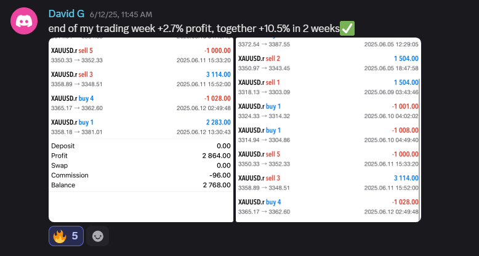Select the sell 2 trade with 1 504.00
Screen dimensions: 479x256
point(328,63)
